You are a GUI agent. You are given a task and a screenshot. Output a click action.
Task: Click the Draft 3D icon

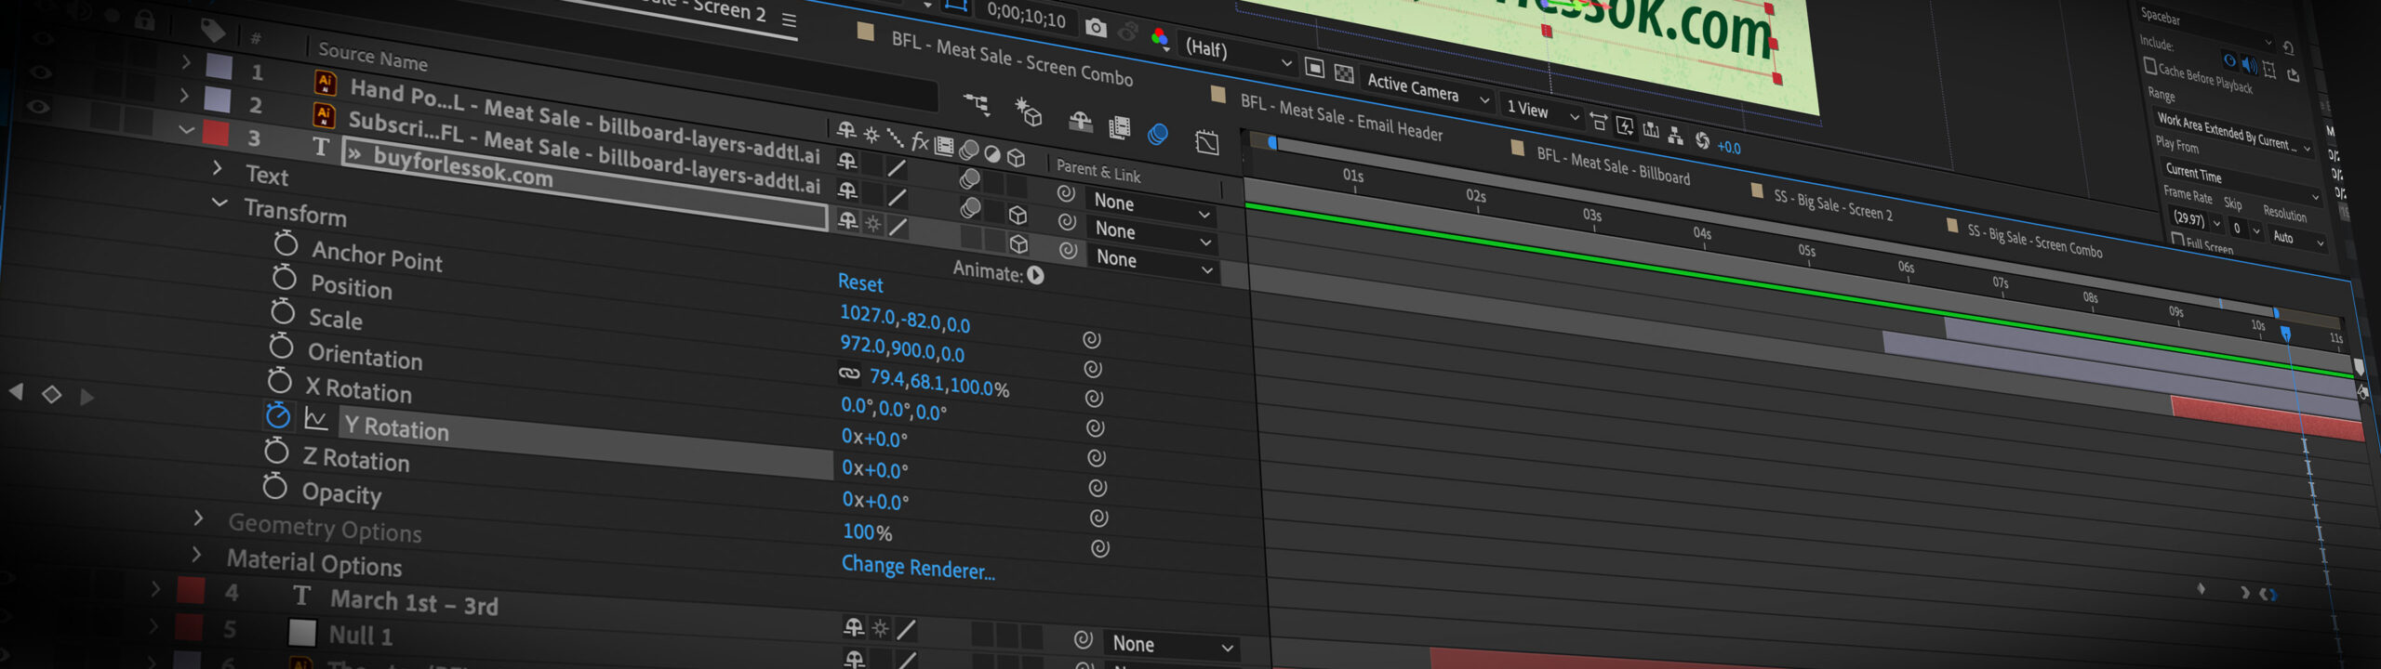[x=1028, y=113]
